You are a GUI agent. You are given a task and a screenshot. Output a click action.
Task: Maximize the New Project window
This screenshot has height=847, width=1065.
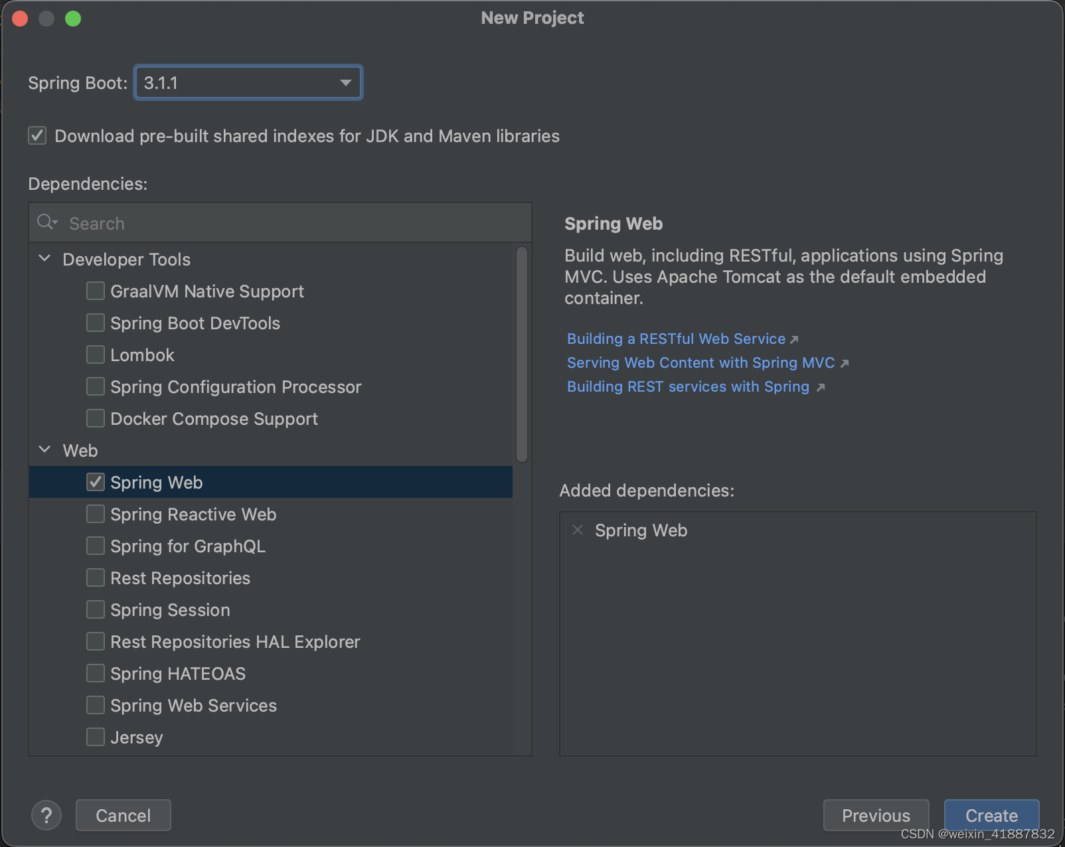73,19
